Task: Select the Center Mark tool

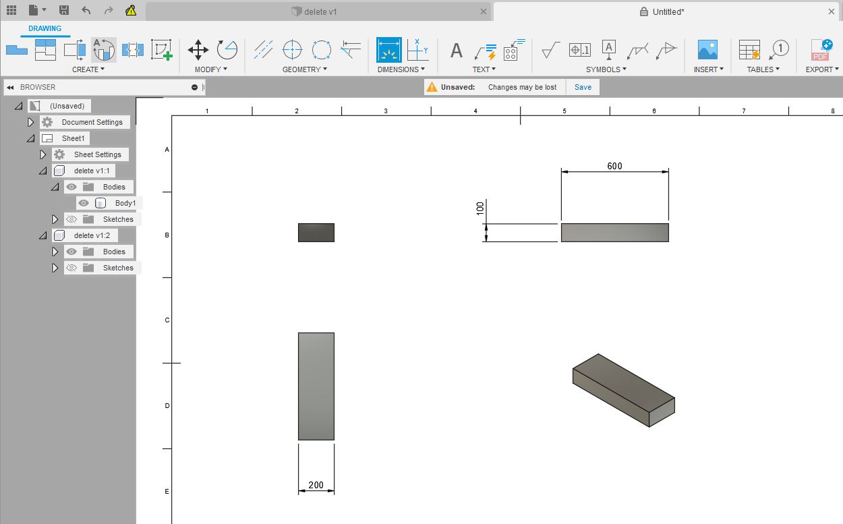Action: click(292, 50)
